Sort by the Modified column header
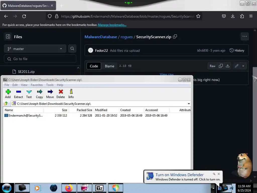The width and height of the screenshot is (257, 193). pyautogui.click(x=106, y=110)
